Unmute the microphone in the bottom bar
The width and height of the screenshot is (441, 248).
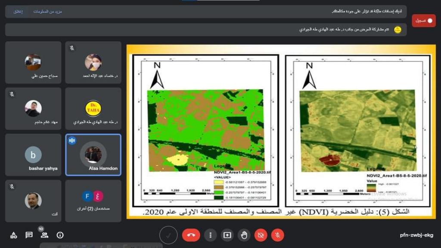pos(278,235)
